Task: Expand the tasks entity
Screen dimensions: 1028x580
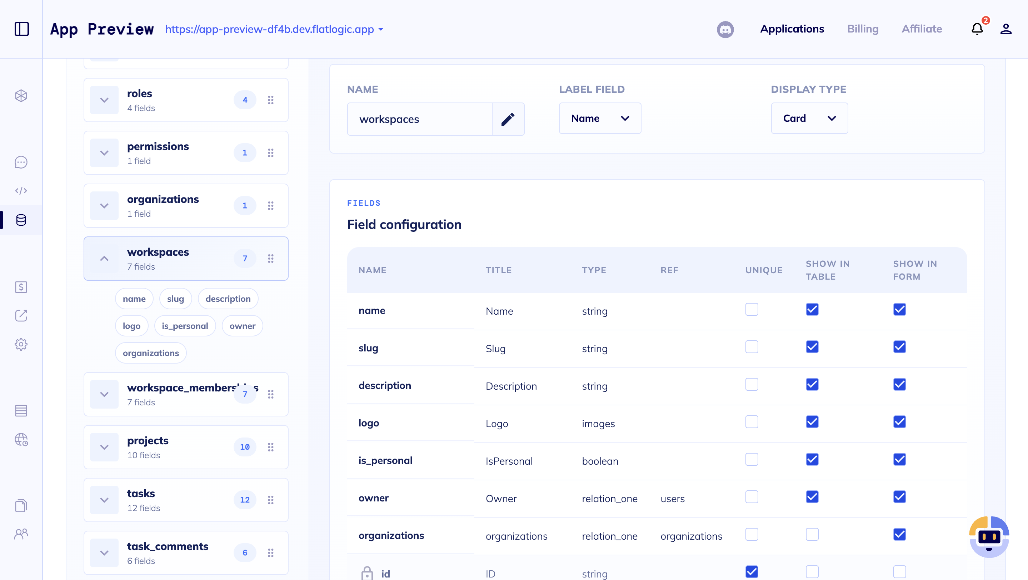Action: (x=104, y=500)
